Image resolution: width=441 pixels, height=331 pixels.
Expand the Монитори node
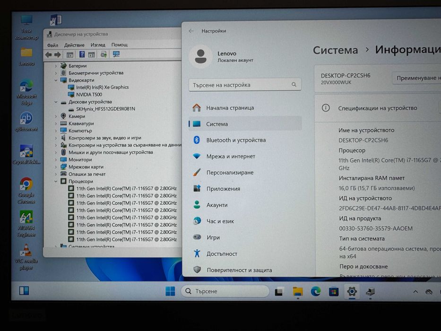click(56, 160)
